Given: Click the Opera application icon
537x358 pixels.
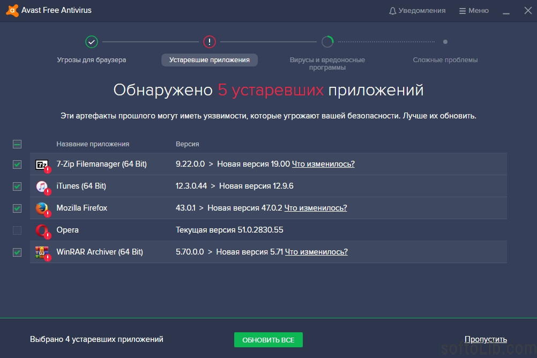Looking at the screenshot, I should [42, 231].
